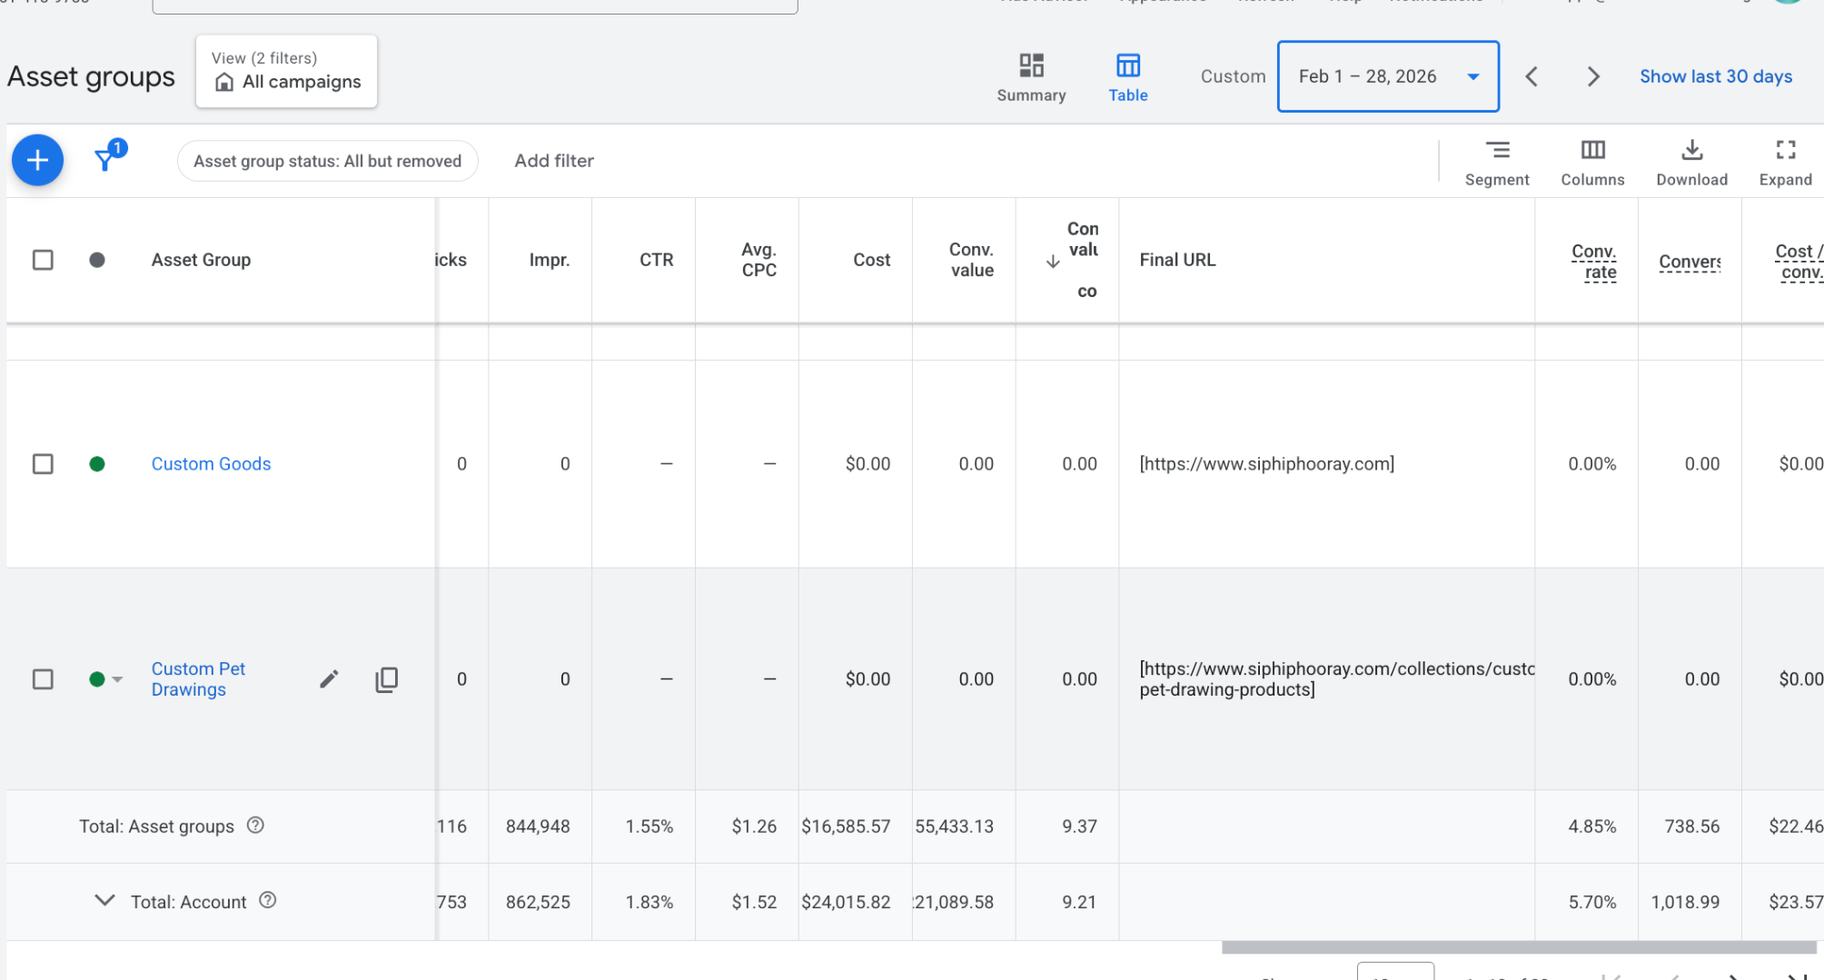Download the table report
This screenshot has height=980, width=1824.
(1691, 163)
